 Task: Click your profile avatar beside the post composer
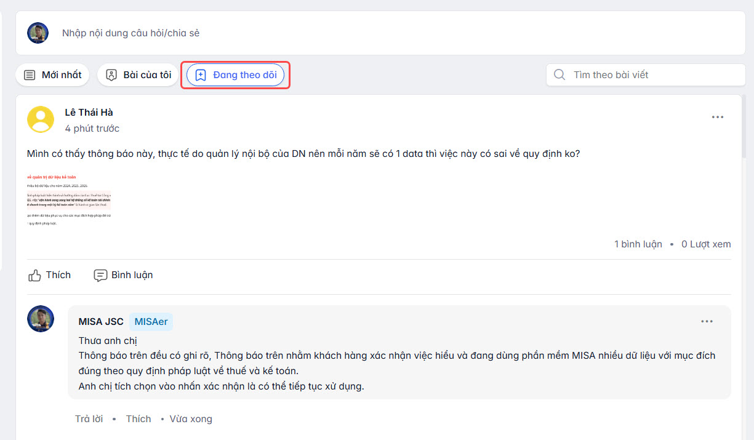tap(38, 33)
